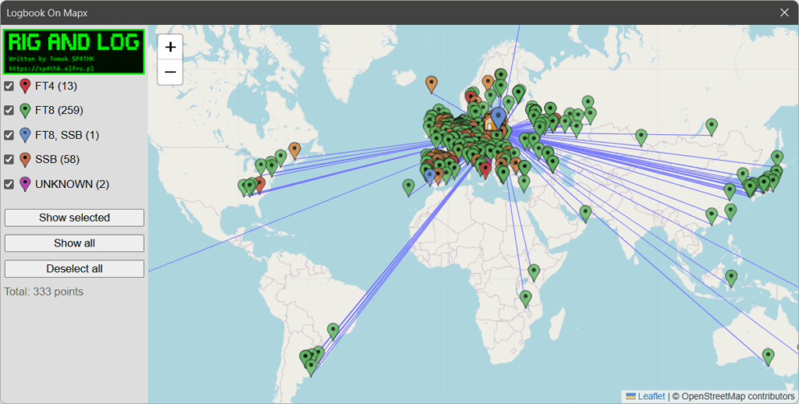
Task: Click the Deselect all button
Action: (x=74, y=268)
